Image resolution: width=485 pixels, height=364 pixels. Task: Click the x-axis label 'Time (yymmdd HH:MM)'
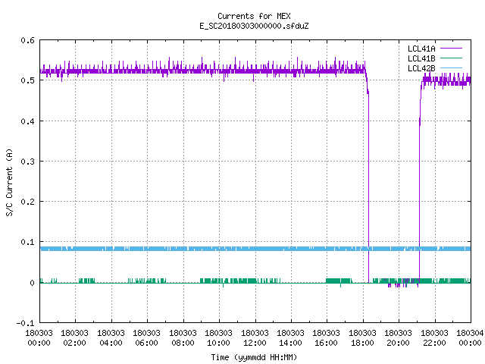(254, 357)
